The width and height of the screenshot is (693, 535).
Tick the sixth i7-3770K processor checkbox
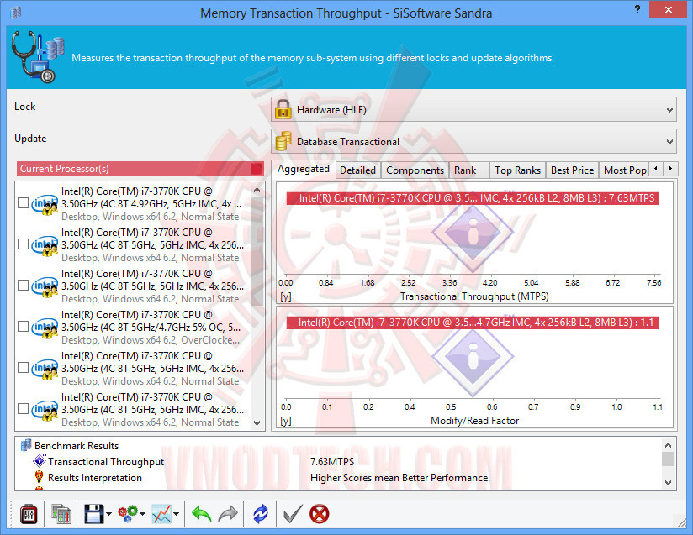tap(23, 409)
